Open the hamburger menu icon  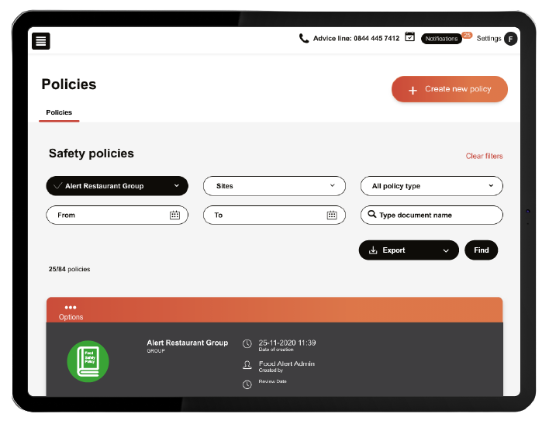41,41
